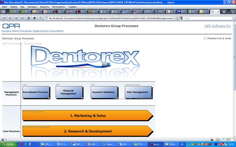Viewport: 236px width, 147px height.
Task: Follow the Organizations link
Action: click(41, 31)
